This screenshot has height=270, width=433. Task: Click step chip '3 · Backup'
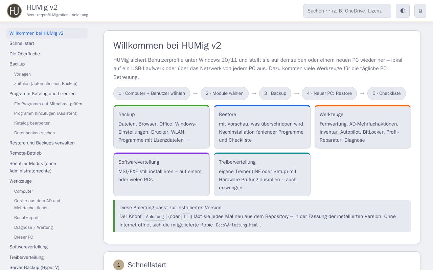(275, 93)
